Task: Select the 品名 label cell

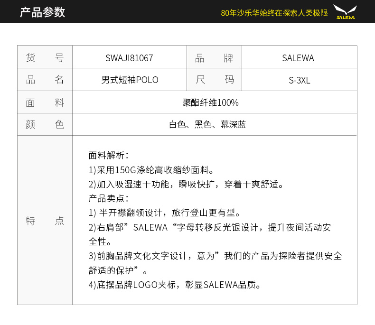Action: 45,80
